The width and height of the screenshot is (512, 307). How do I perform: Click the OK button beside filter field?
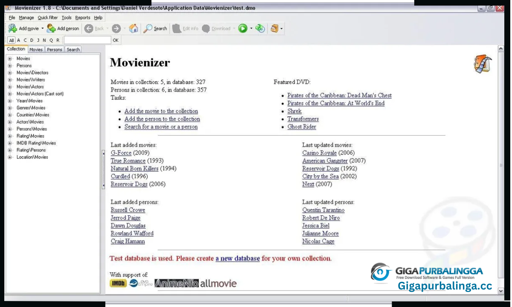click(116, 40)
